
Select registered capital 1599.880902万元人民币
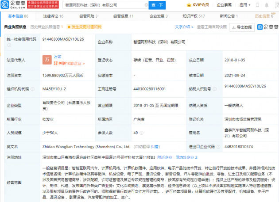63,76
